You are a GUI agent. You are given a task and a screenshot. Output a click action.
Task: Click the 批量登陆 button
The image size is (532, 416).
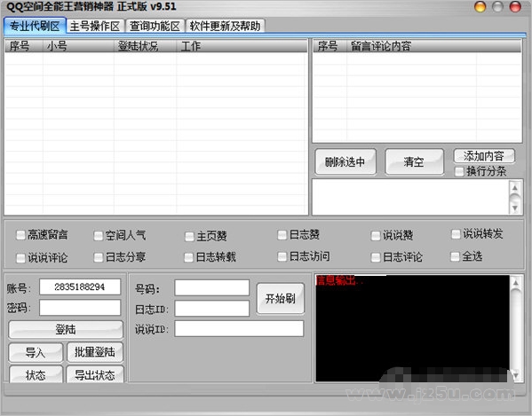(x=95, y=352)
